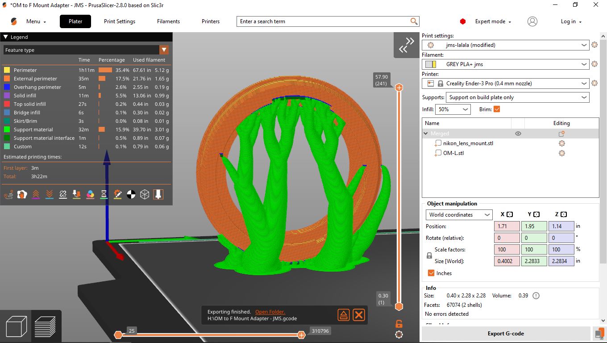Toggle the scale factors lock
The height and width of the screenshot is (343, 607).
pos(429,255)
